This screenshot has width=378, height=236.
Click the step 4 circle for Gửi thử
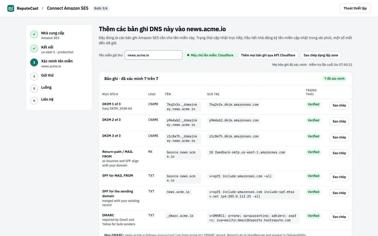point(34,77)
